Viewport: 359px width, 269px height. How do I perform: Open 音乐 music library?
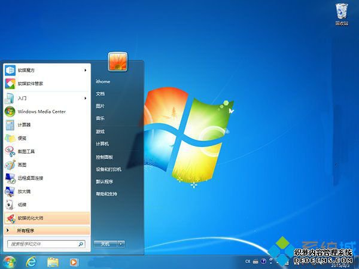tap(101, 118)
